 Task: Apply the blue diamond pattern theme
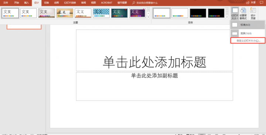point(101,13)
